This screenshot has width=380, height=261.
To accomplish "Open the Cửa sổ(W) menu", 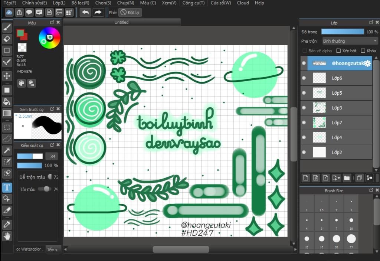I will coord(221,3).
